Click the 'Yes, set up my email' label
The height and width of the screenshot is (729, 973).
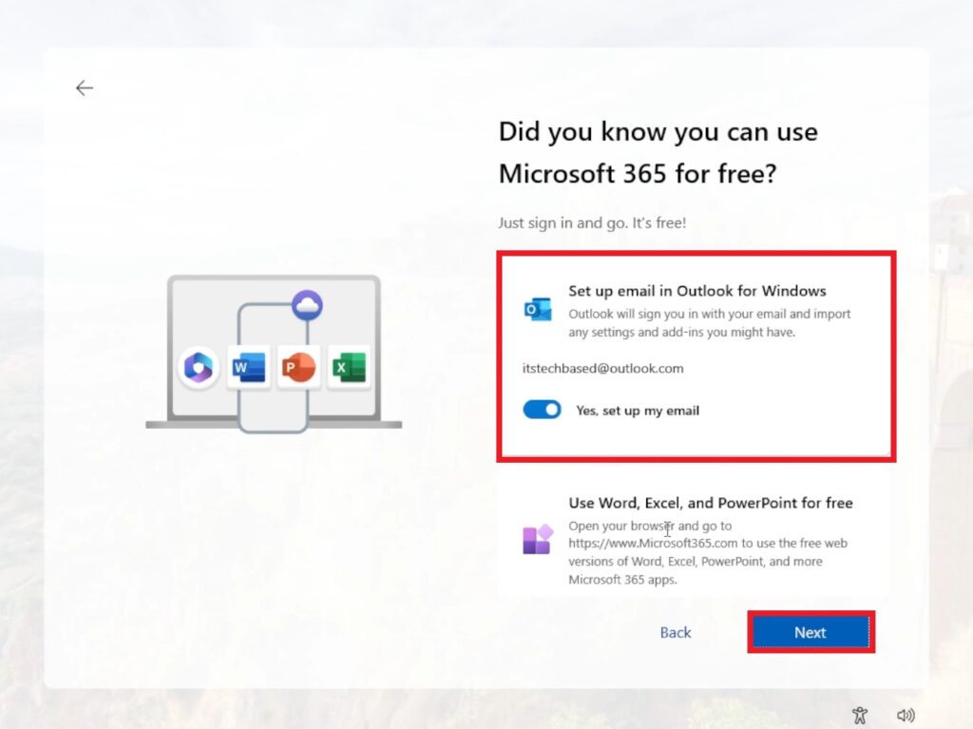(x=638, y=411)
